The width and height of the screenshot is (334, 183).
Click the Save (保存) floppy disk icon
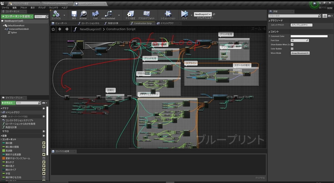click(74, 14)
